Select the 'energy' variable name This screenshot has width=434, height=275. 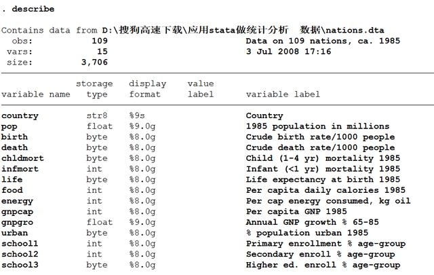click(17, 201)
